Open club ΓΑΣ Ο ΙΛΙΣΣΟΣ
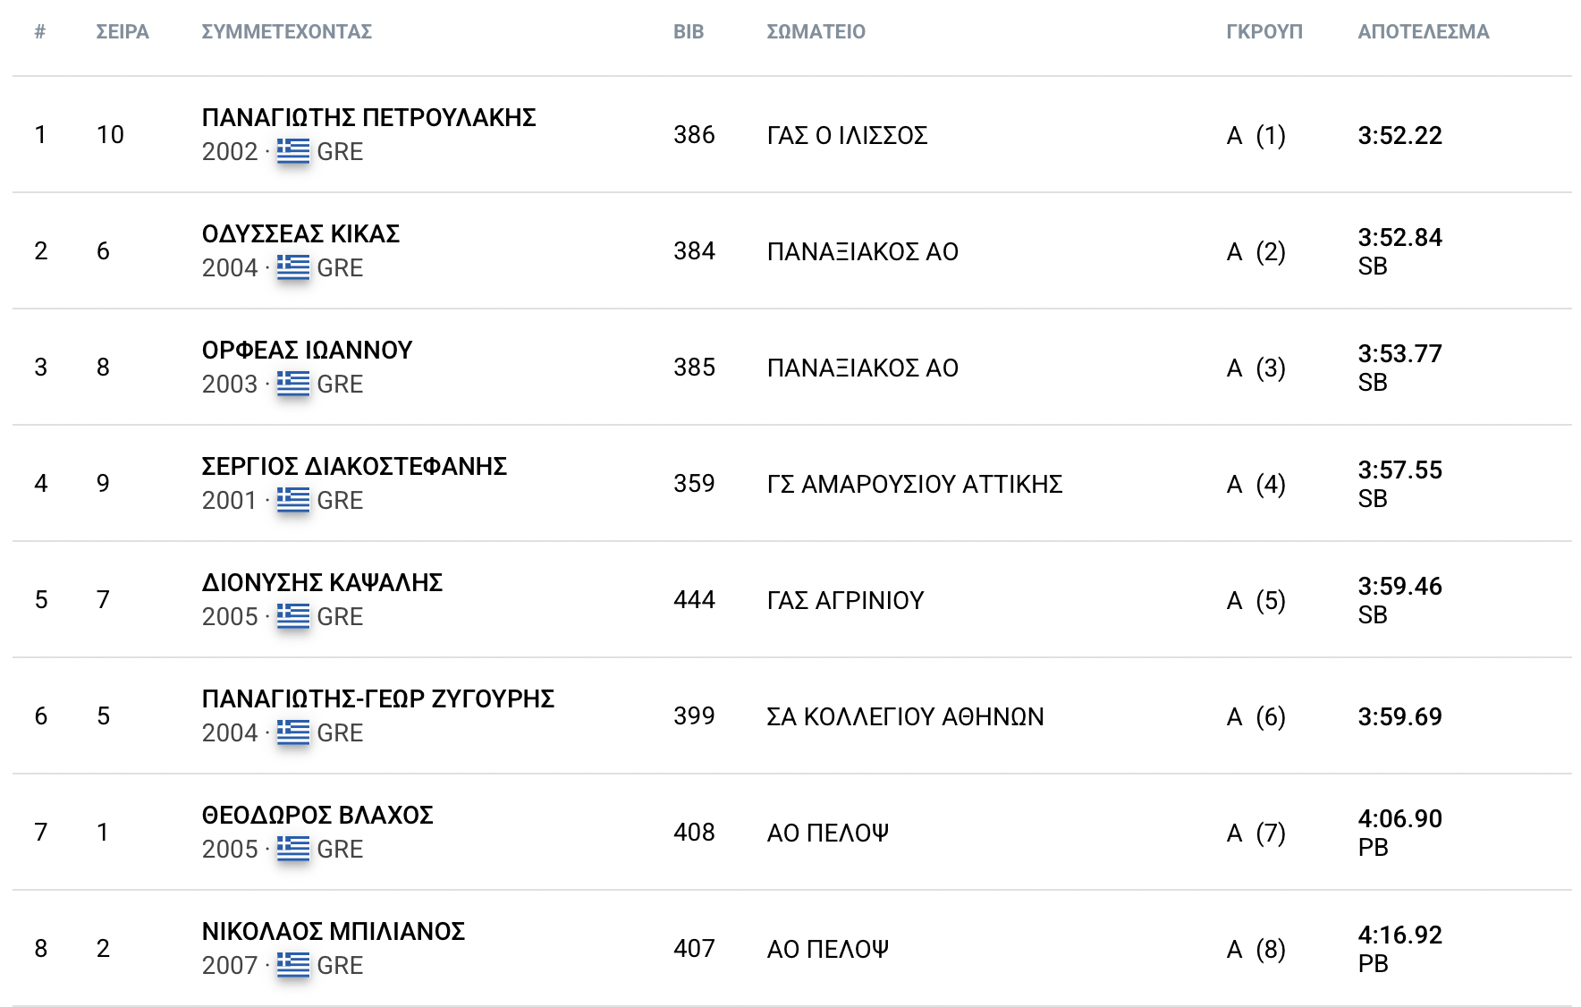 point(847,135)
